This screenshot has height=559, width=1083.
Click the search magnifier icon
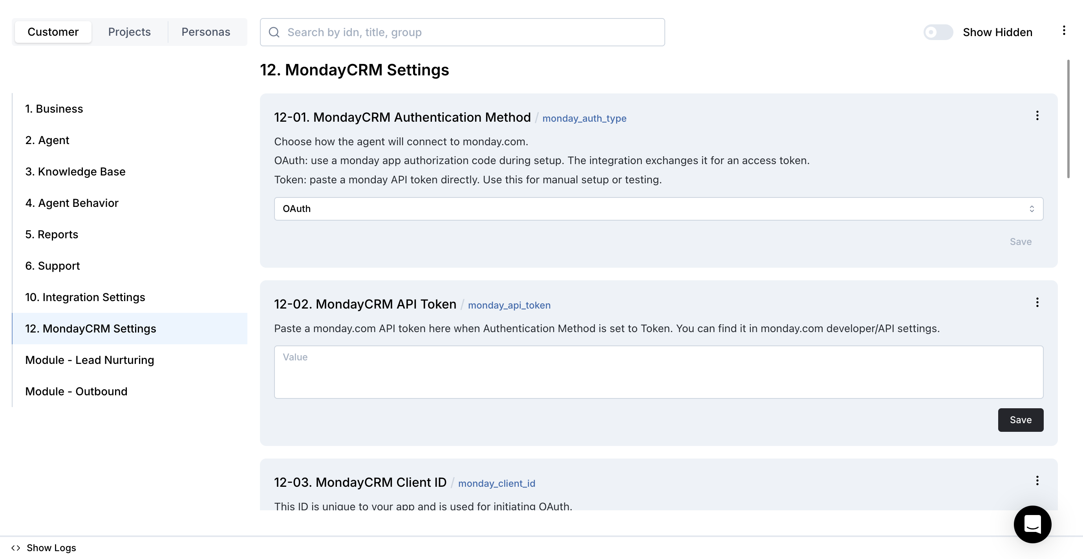click(x=274, y=32)
